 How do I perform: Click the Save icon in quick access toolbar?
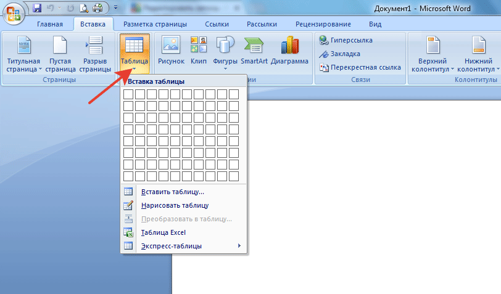pyautogui.click(x=38, y=8)
